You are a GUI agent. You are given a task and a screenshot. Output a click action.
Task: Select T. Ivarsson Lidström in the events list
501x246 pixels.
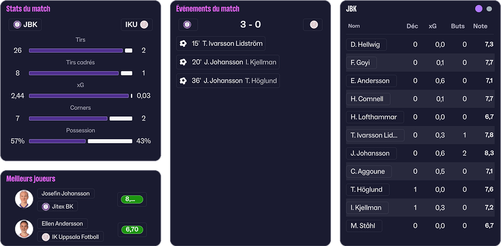[232, 43]
